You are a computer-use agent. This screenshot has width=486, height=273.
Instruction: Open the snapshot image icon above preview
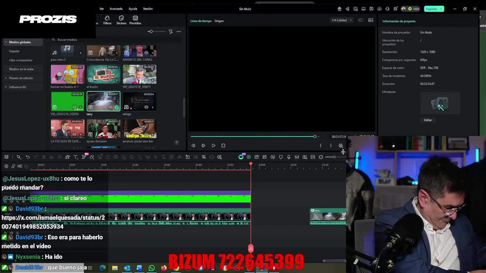click(x=371, y=20)
